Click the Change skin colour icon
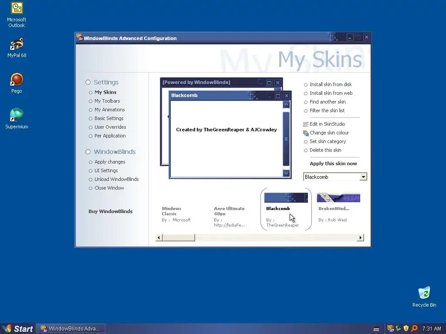446x334 pixels. [x=306, y=133]
